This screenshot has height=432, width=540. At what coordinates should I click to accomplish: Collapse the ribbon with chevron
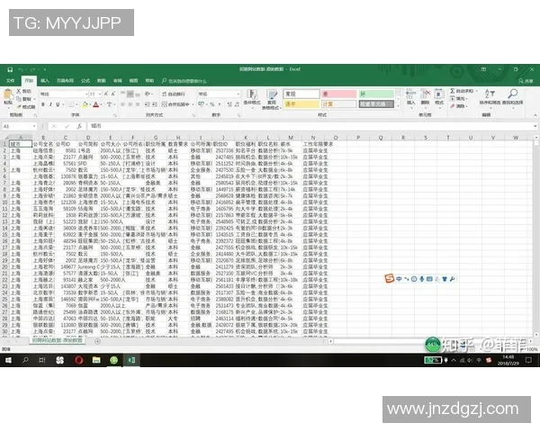[535, 115]
